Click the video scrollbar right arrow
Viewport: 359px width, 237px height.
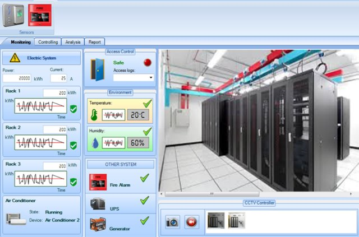click(351, 194)
